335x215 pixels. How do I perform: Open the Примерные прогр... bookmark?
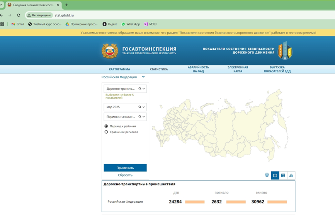[x=82, y=24]
